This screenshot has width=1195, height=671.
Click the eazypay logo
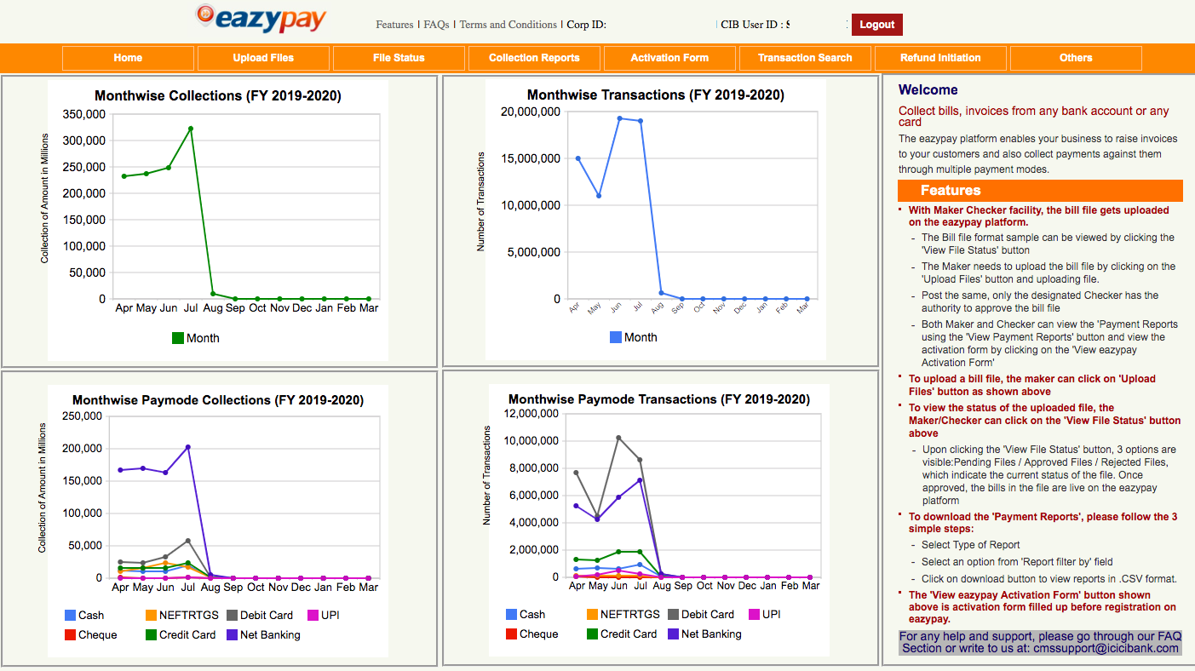click(260, 19)
